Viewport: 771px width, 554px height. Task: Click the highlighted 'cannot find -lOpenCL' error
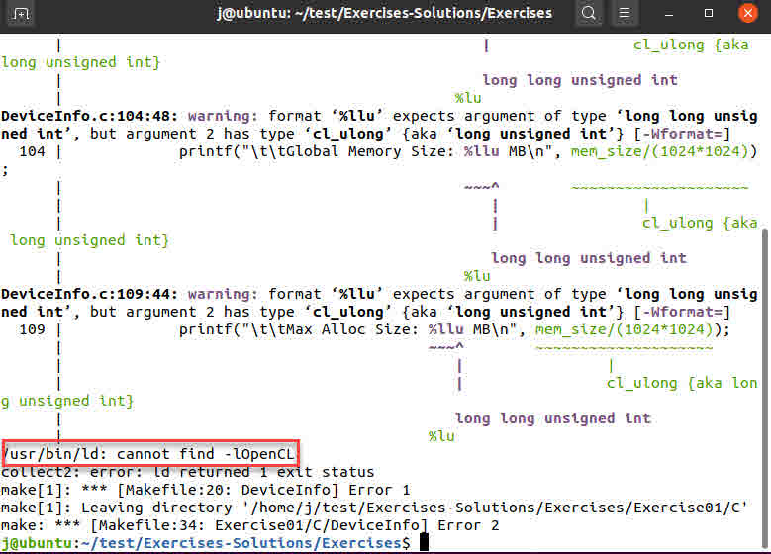pyautogui.click(x=149, y=454)
